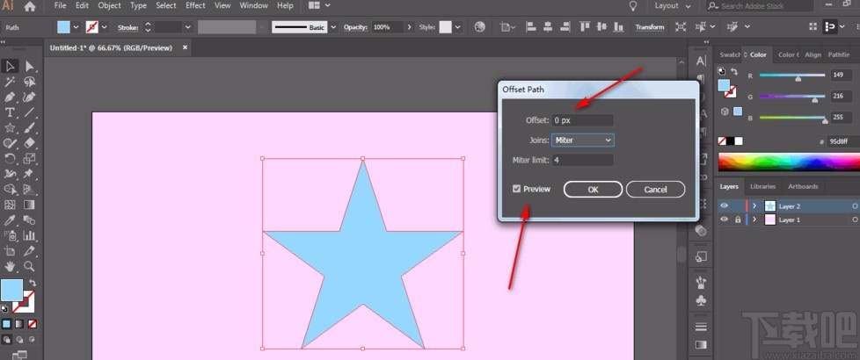Open the Style dropdown arrow
This screenshot has height=360, width=860.
pyautogui.click(x=458, y=27)
